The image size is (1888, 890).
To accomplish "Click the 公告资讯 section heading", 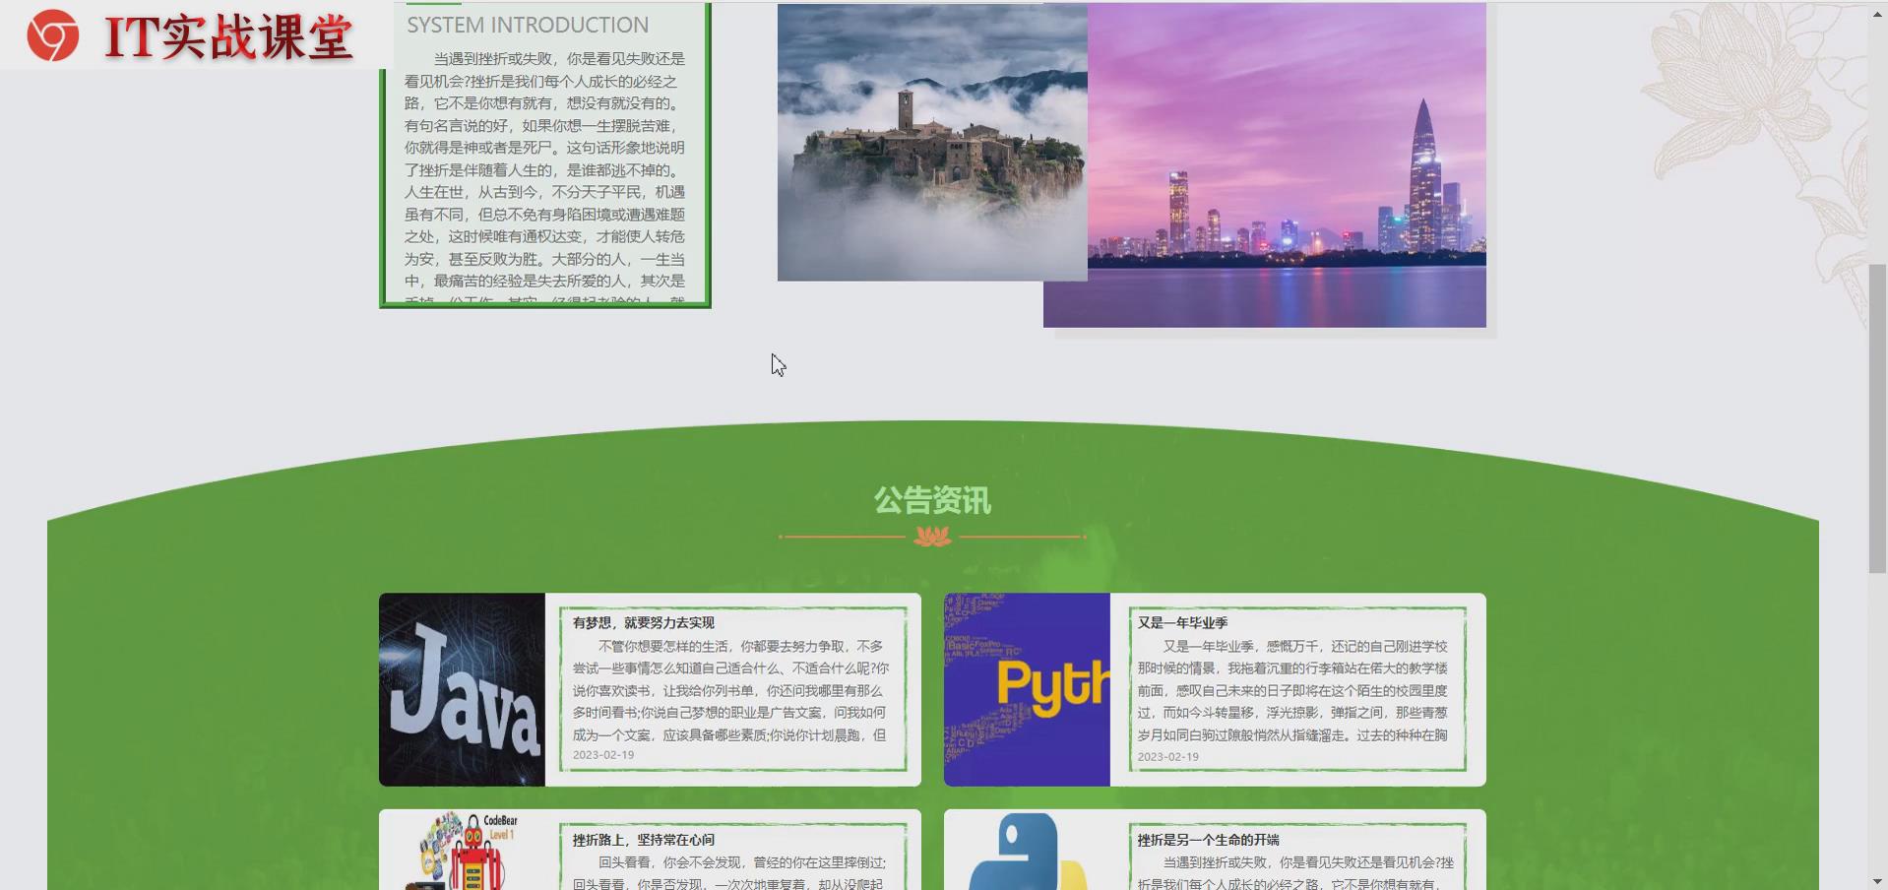I will pos(932,500).
